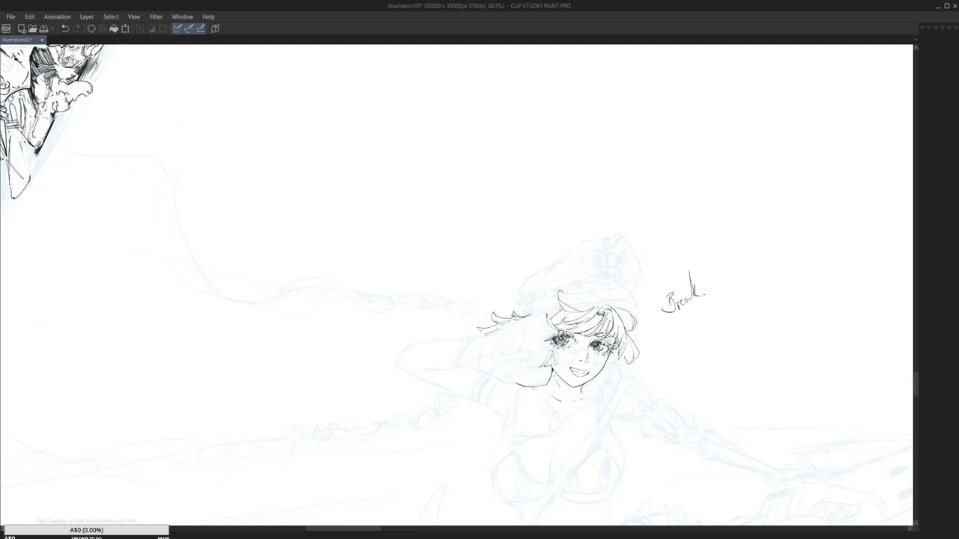The image size is (959, 539).
Task: Click the Invert selected area icon
Action: tap(151, 28)
